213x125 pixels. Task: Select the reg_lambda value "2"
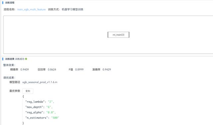click(x=50, y=102)
